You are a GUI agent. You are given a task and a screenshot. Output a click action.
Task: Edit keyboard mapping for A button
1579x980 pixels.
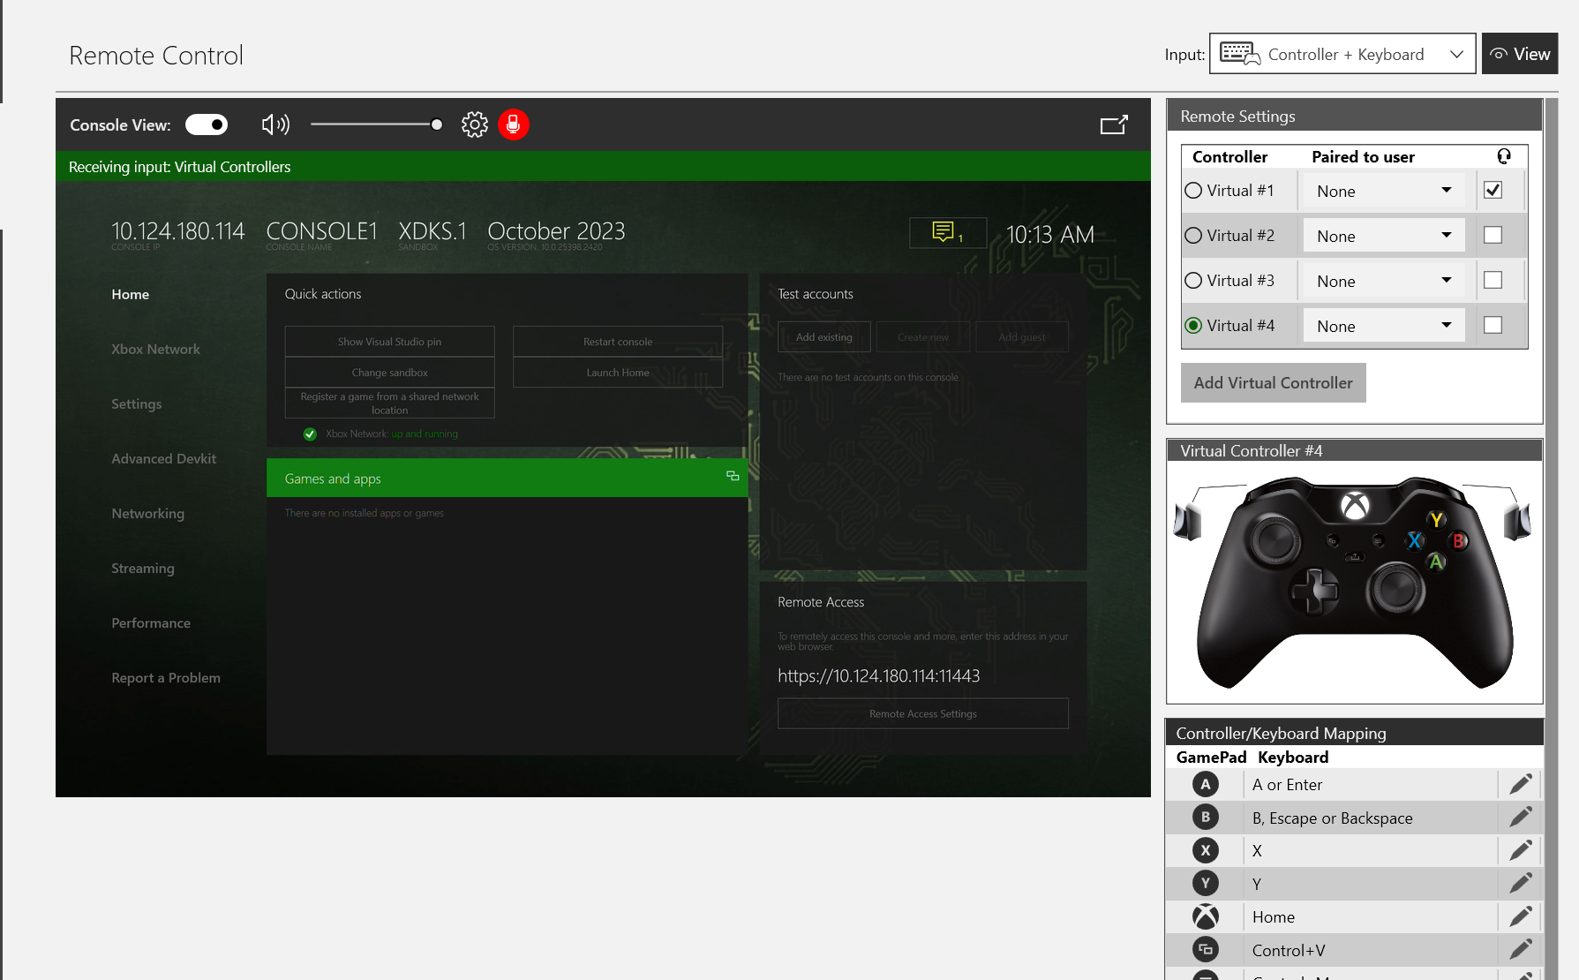(x=1520, y=784)
